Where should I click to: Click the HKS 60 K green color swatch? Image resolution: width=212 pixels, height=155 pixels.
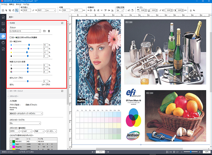pyautogui.click(x=14, y=142)
